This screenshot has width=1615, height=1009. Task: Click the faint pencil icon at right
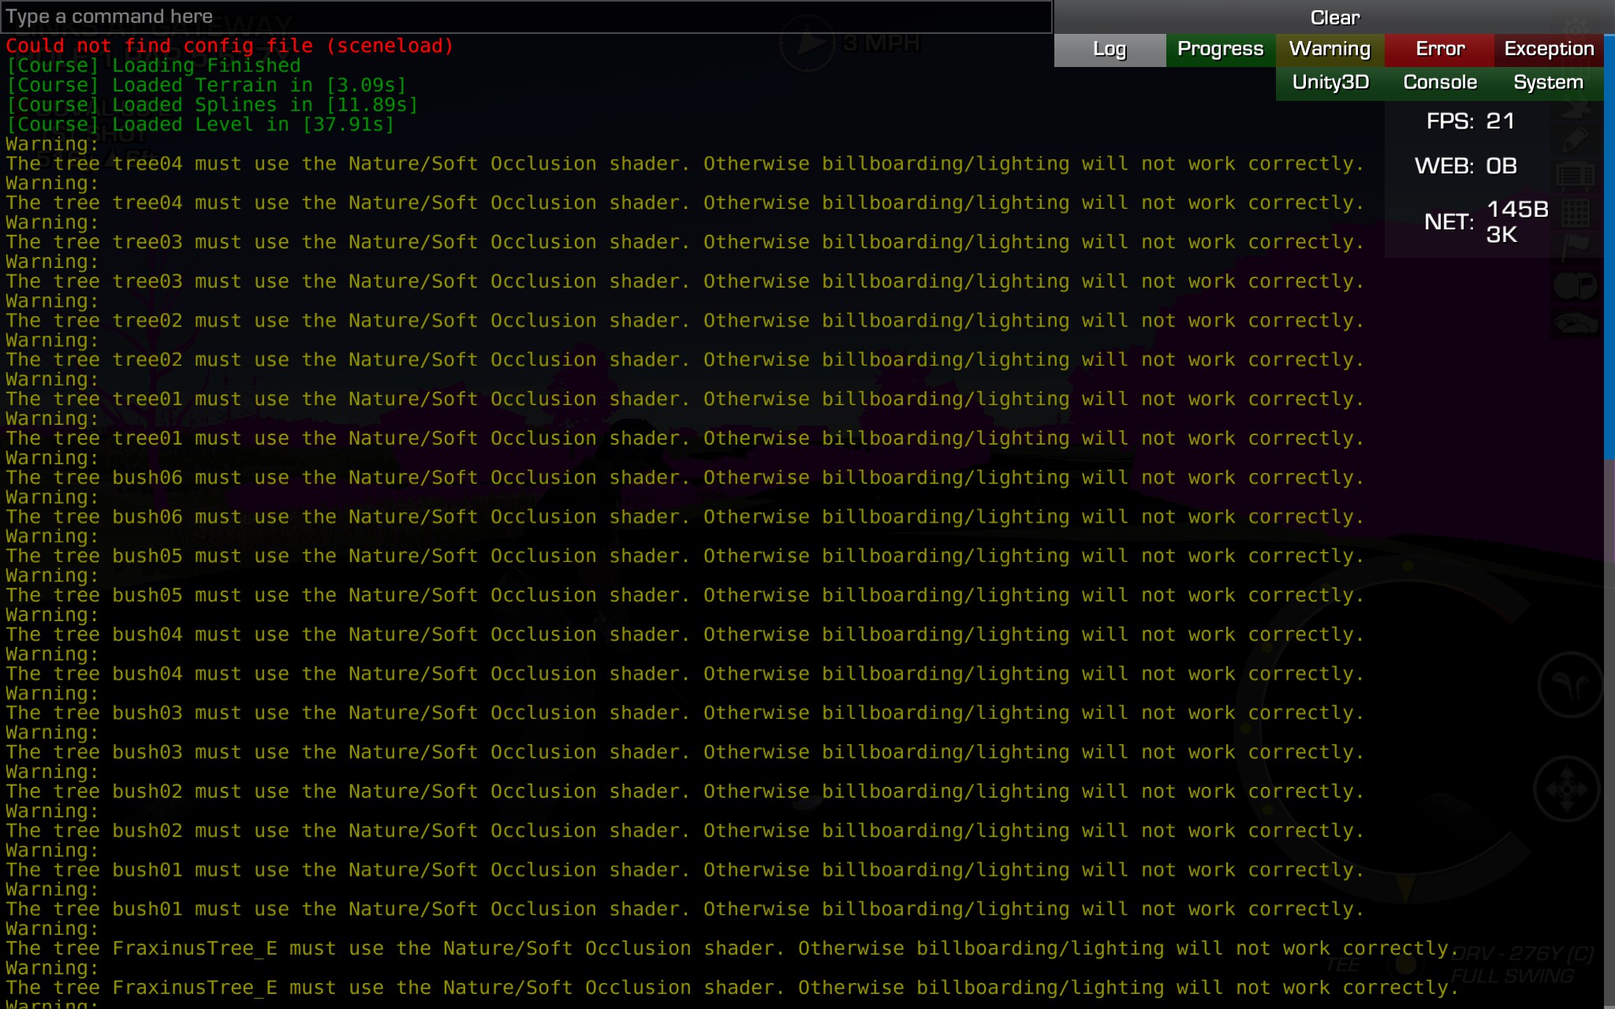[1575, 140]
